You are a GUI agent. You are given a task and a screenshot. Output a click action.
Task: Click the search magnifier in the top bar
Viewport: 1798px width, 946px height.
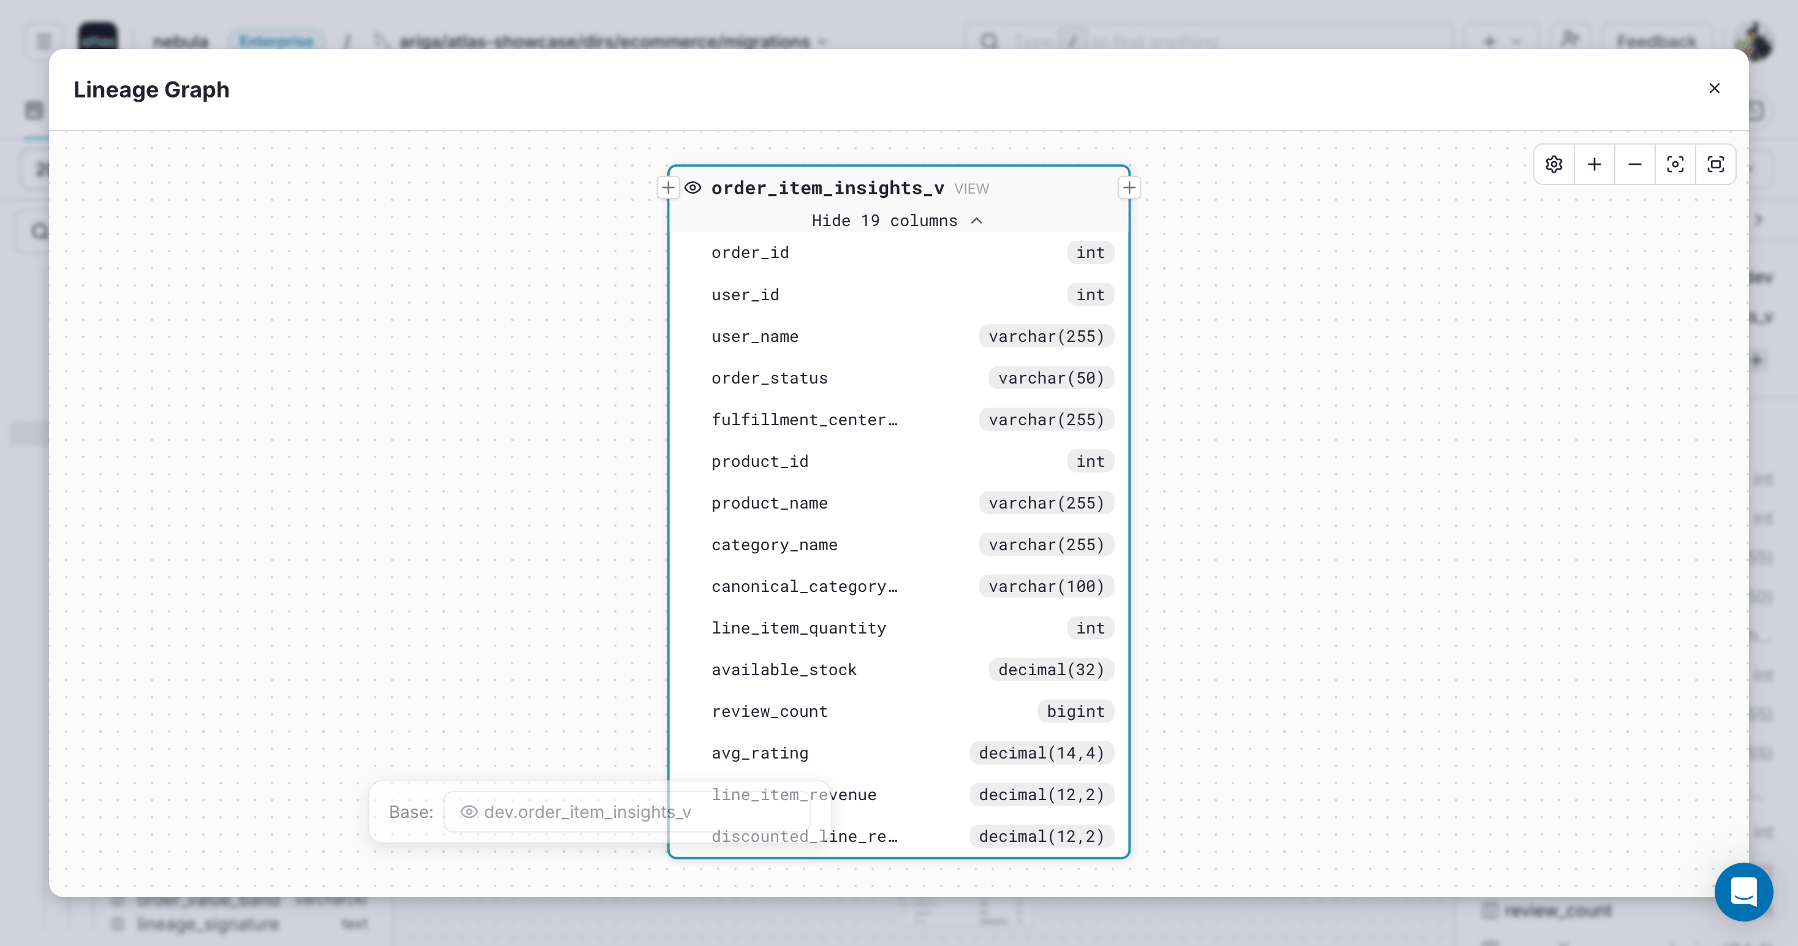coord(990,41)
